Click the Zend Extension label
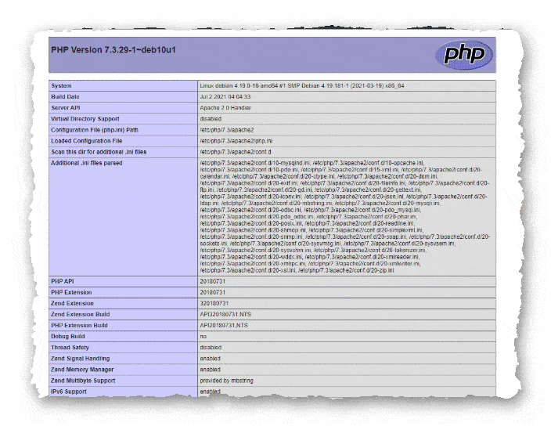 point(72,303)
